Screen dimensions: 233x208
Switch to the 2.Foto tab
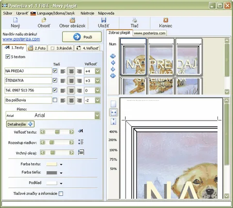(x=37, y=48)
